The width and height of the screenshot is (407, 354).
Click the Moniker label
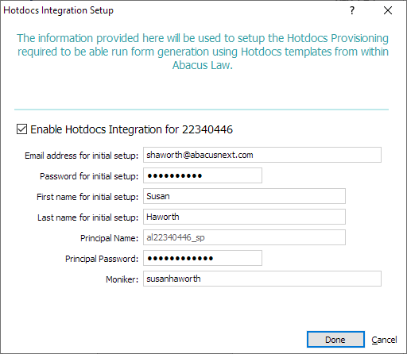(122, 279)
